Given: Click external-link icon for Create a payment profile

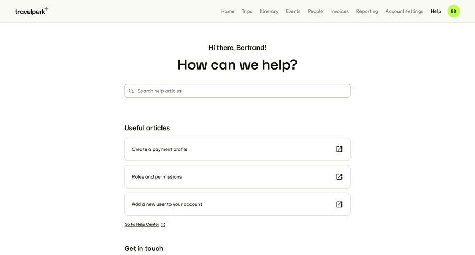Looking at the screenshot, I should point(339,149).
